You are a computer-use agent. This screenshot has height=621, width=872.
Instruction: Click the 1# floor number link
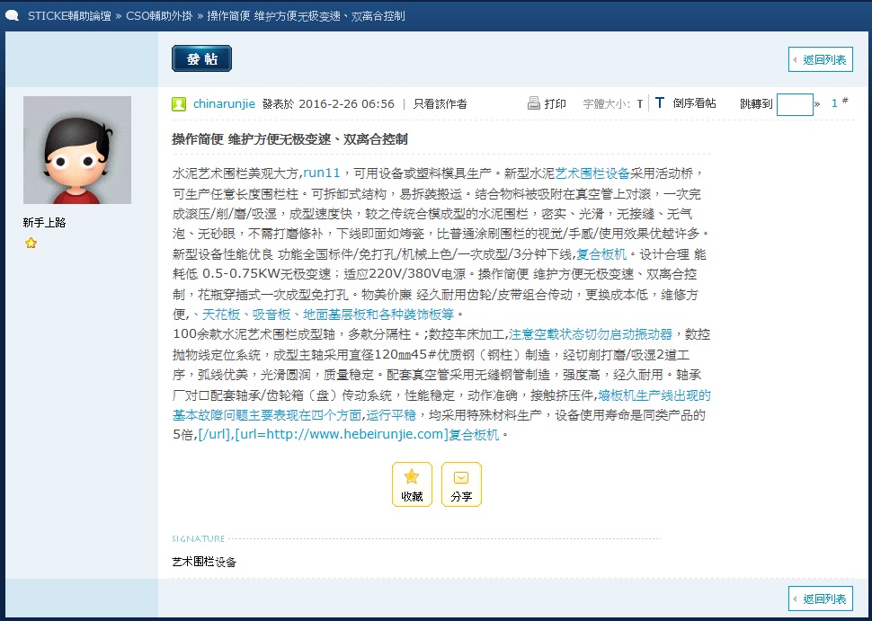coord(840,102)
